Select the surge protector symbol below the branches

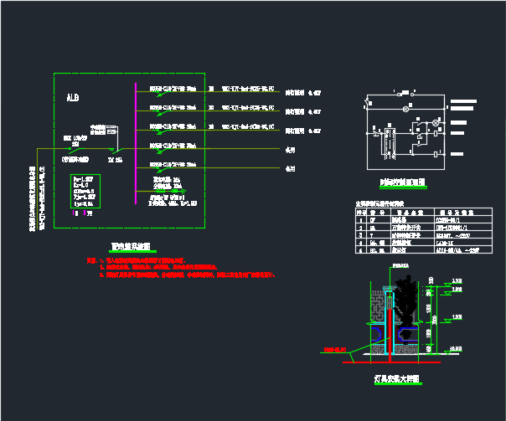[x=172, y=191]
